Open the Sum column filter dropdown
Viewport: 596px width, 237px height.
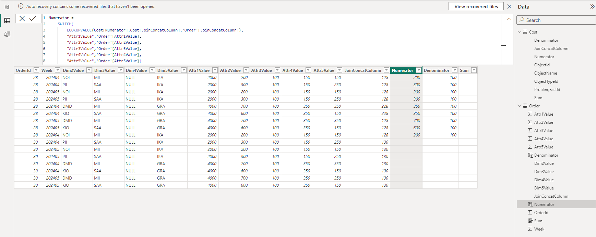coord(474,70)
